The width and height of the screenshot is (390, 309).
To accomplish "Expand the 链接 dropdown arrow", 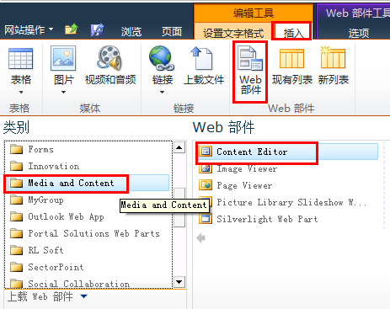I will pos(162,93).
